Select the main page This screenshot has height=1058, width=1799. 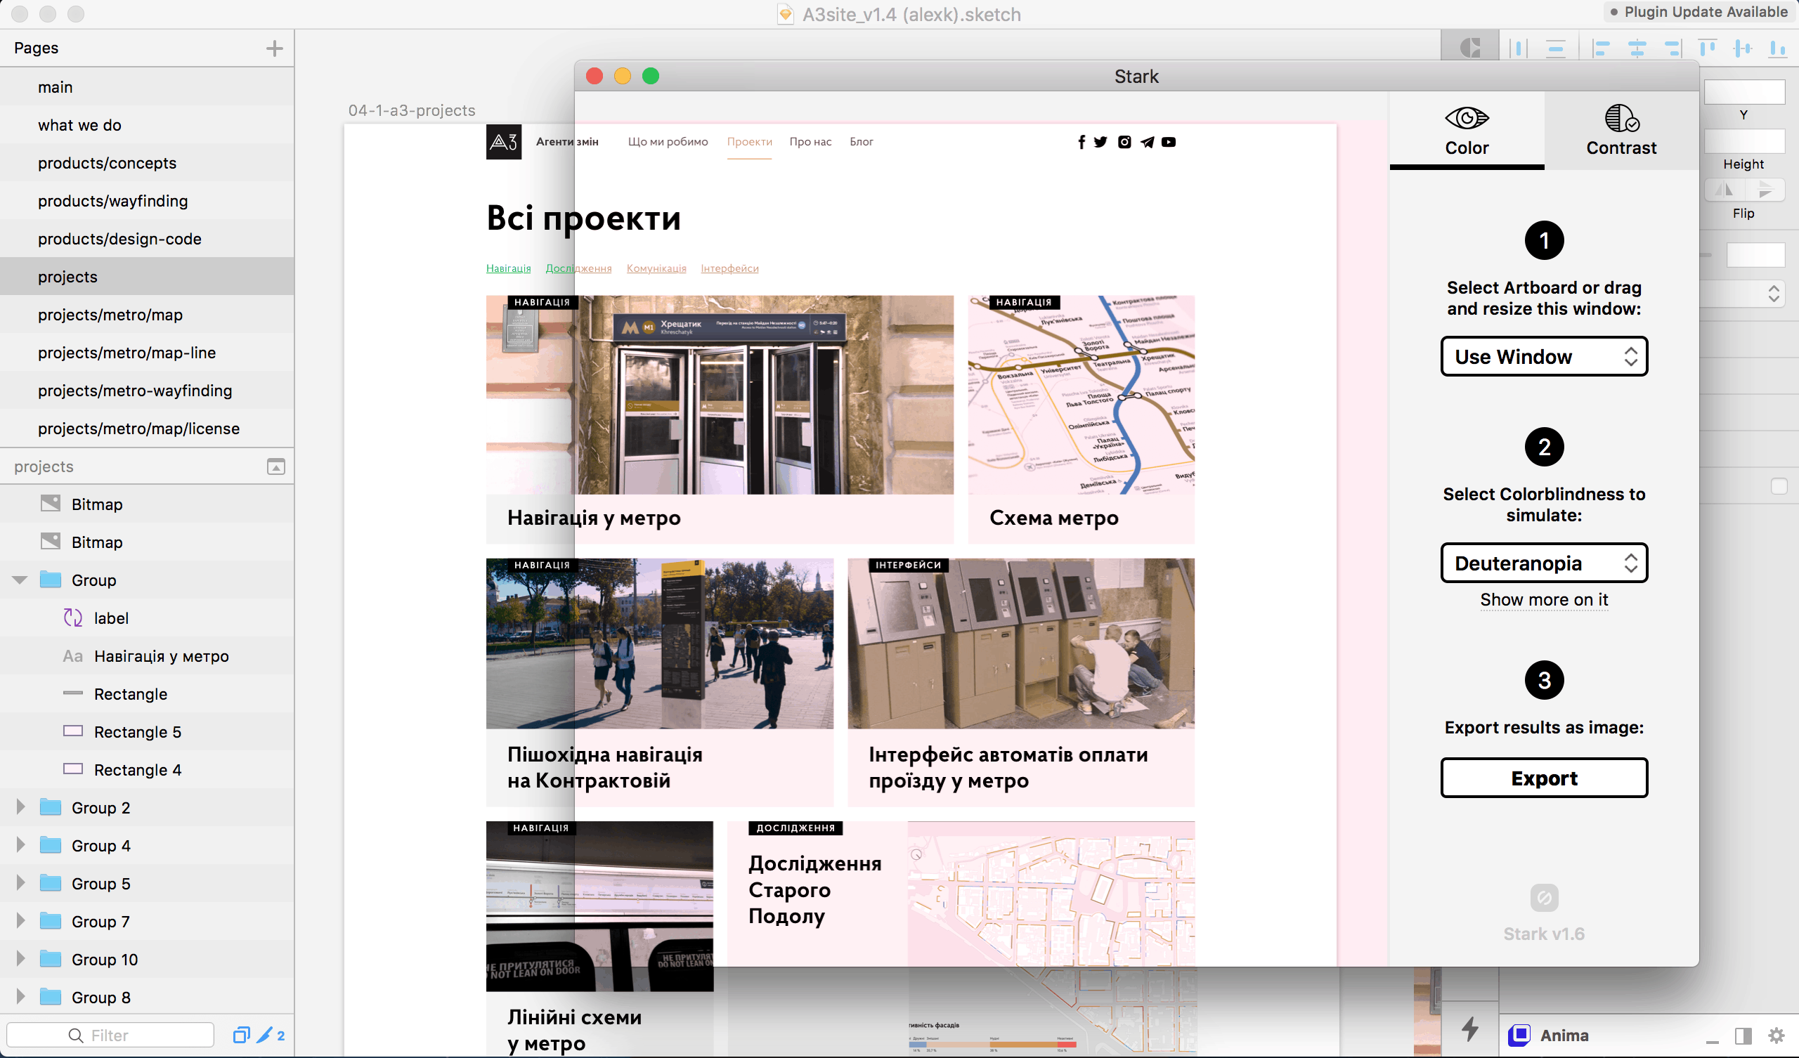[x=147, y=86]
